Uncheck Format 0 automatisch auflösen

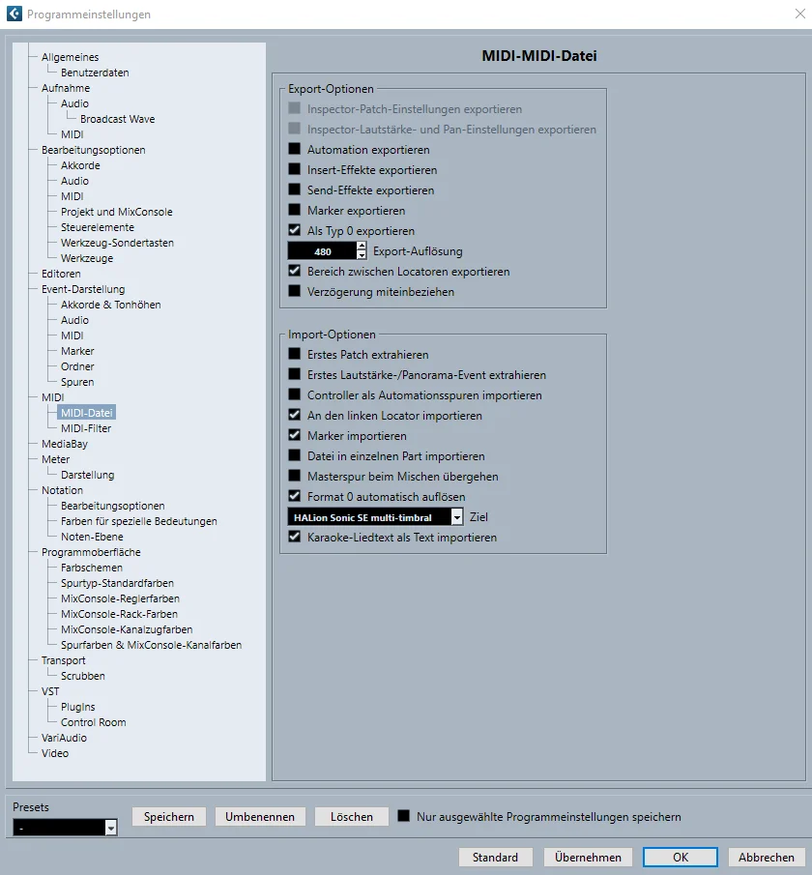click(x=294, y=496)
